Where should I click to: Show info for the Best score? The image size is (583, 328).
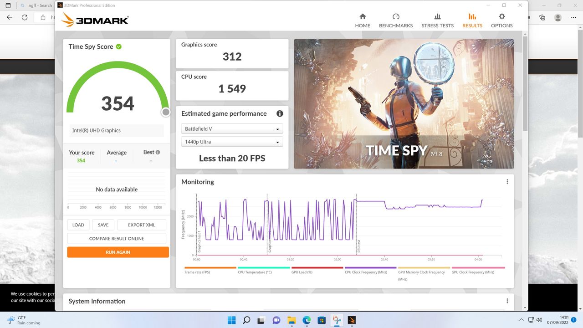(158, 152)
